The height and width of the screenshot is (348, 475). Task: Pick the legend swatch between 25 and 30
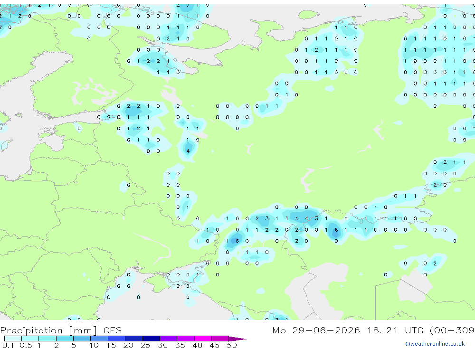coord(151,339)
